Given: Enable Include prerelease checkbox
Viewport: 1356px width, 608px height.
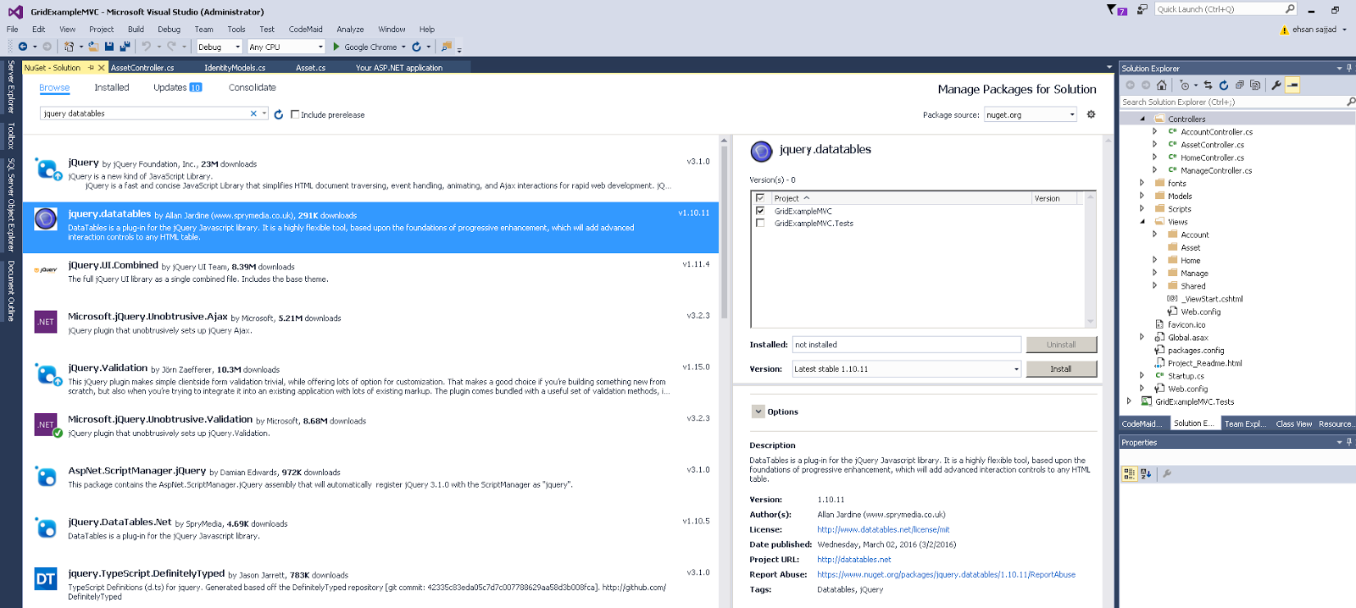Looking at the screenshot, I should (295, 114).
